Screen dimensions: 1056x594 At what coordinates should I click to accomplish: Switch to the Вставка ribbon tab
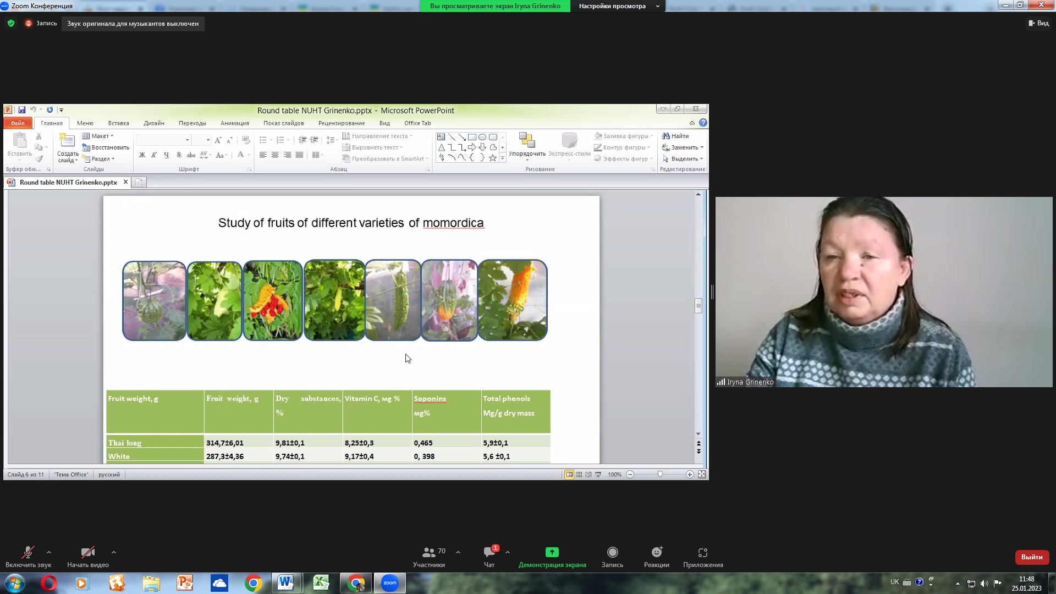[118, 123]
